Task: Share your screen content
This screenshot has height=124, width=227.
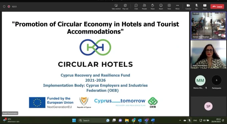Action: 205,7
